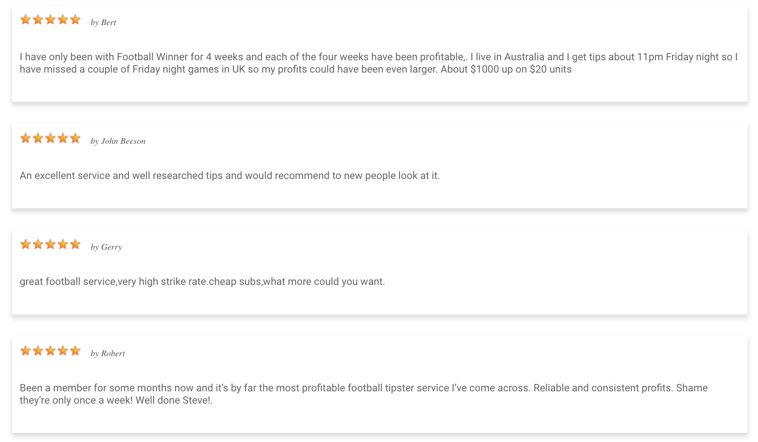Image resolution: width=758 pixels, height=442 pixels.
Task: Click the first star in Gerry's review
Action: point(26,244)
